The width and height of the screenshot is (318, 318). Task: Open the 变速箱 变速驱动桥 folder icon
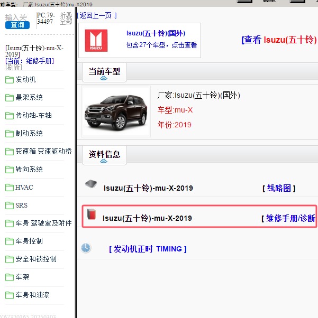point(10,152)
